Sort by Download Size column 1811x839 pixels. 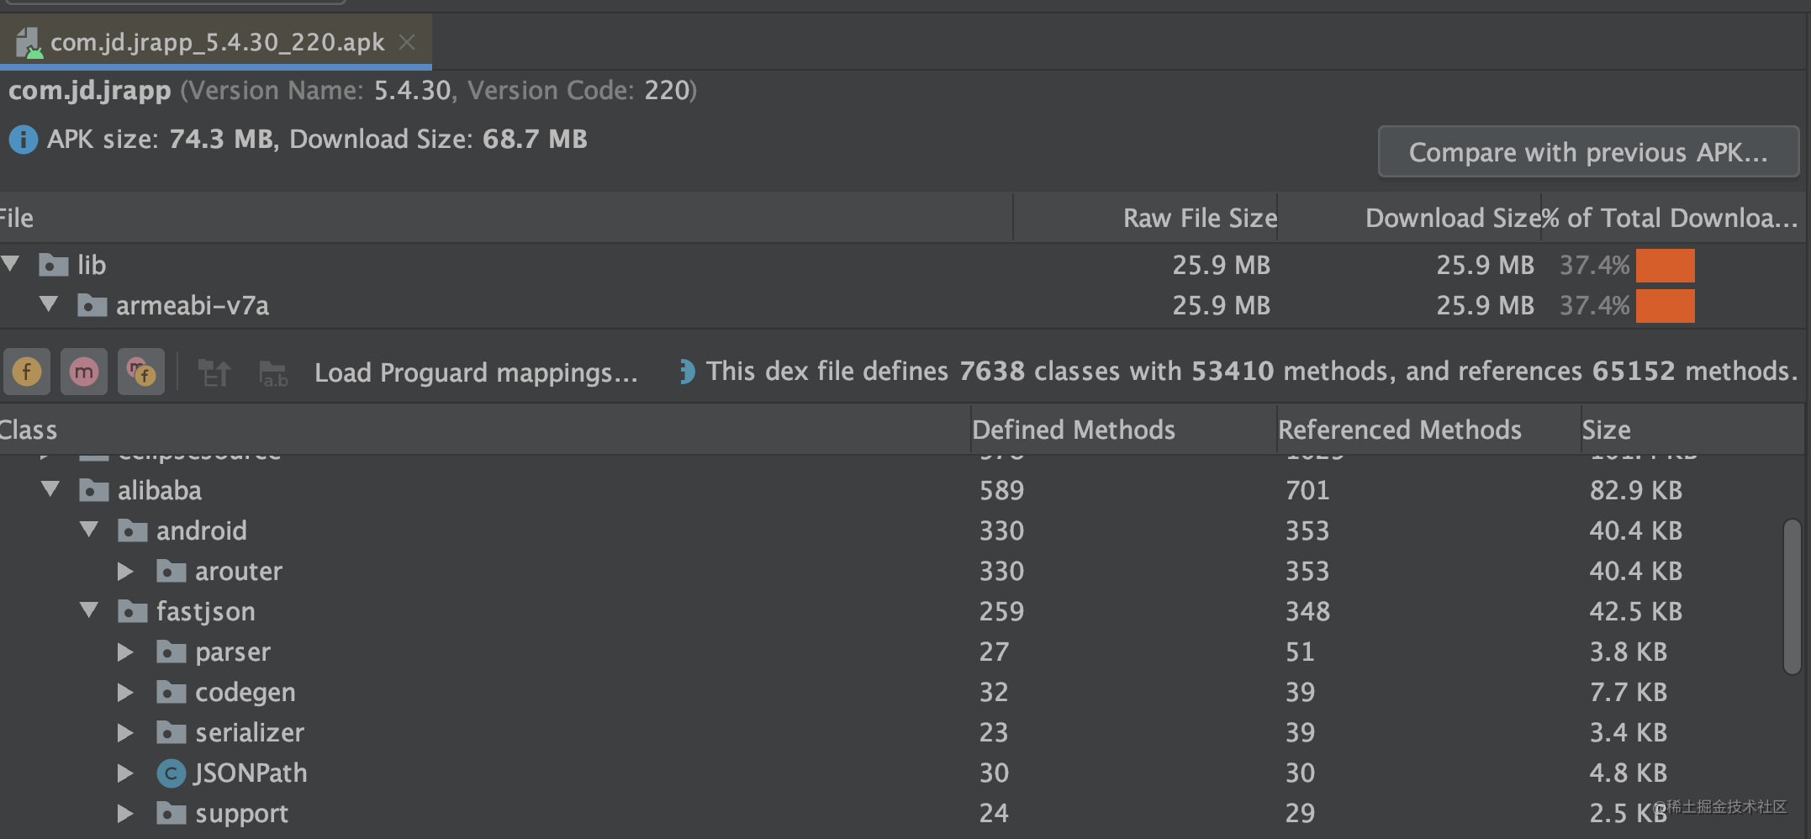tap(1409, 218)
